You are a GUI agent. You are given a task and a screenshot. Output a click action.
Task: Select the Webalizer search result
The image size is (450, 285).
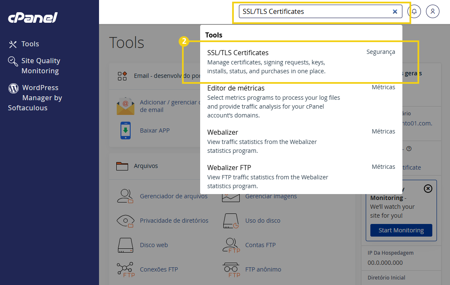pos(301,141)
